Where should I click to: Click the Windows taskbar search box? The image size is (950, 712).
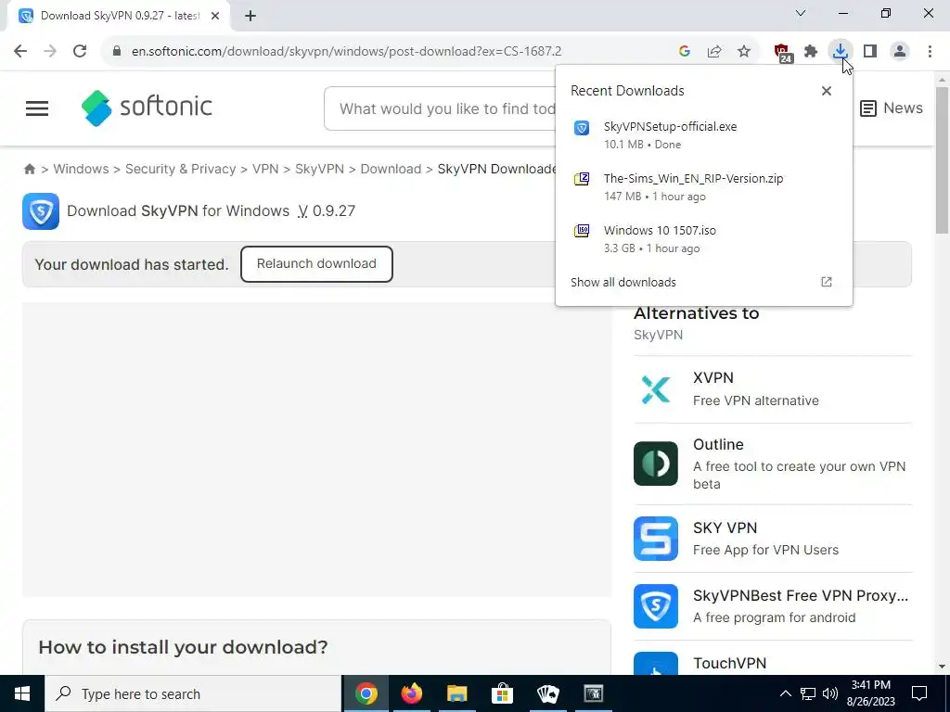pyautogui.click(x=193, y=693)
